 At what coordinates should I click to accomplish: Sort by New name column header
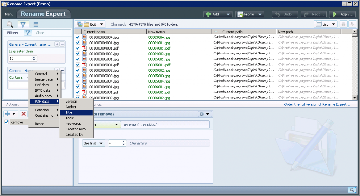point(179,32)
